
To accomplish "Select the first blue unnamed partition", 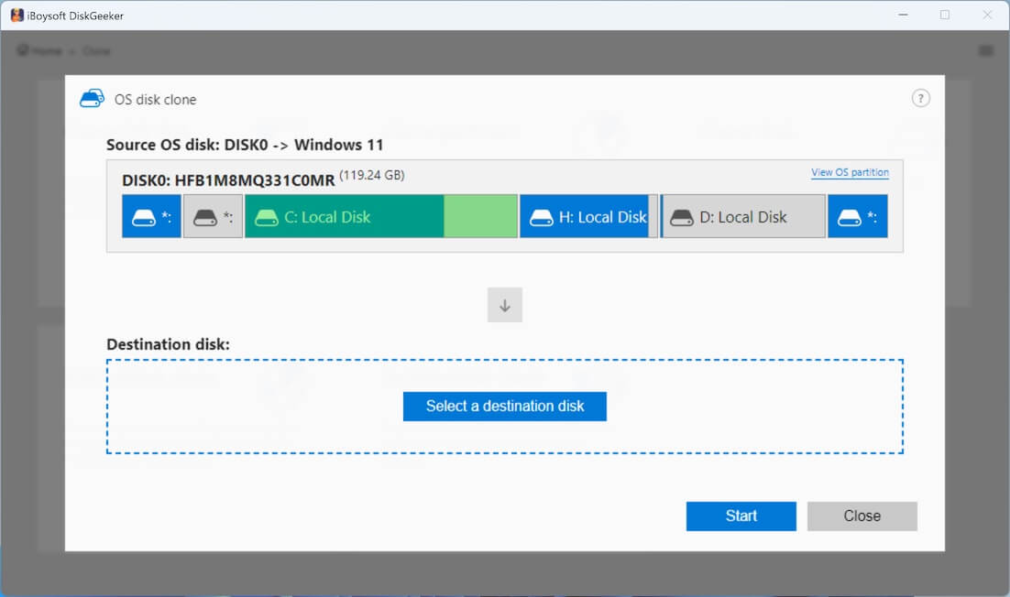I will [x=151, y=216].
